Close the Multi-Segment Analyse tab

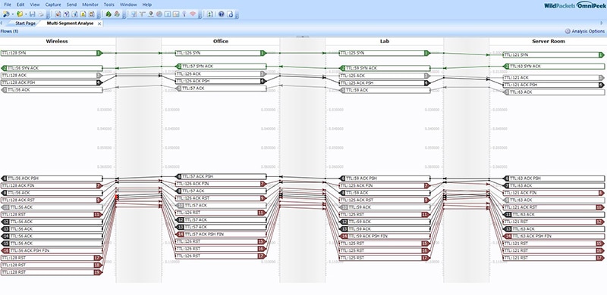tap(99, 23)
